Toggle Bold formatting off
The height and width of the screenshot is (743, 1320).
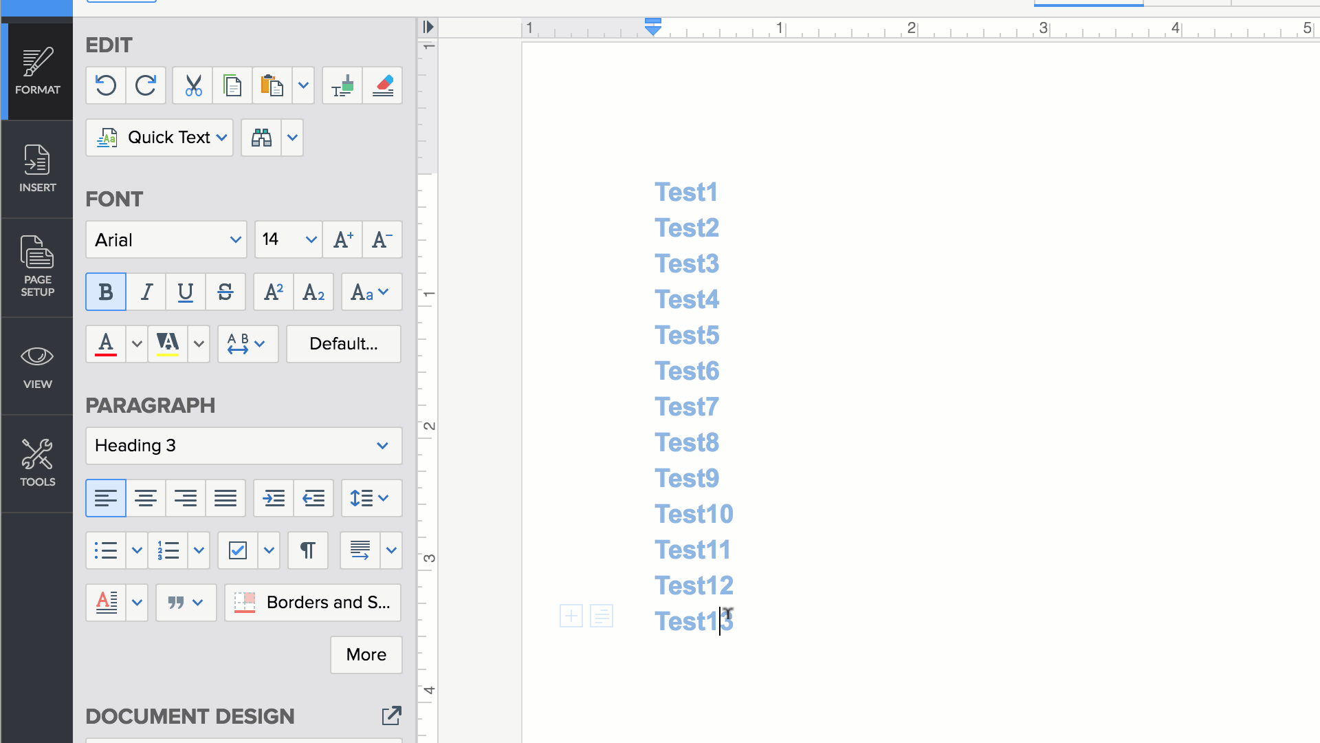tap(106, 292)
